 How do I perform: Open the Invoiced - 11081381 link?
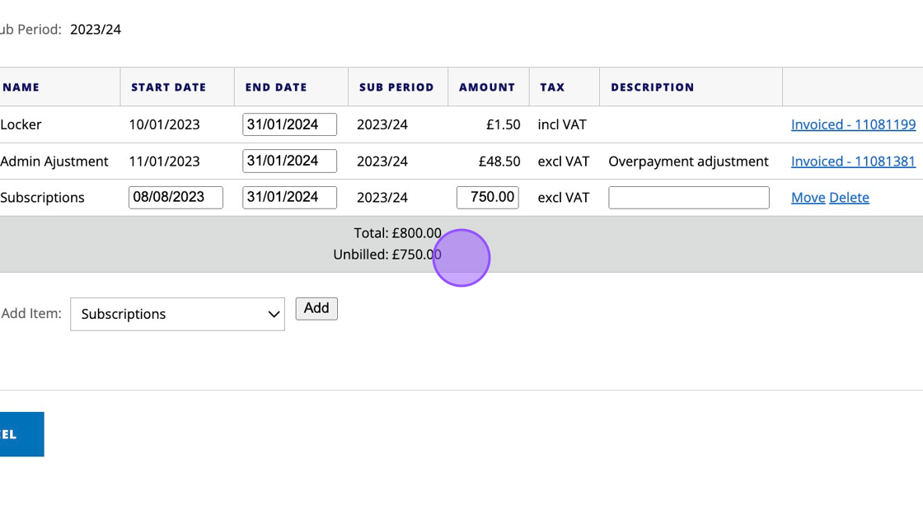point(853,162)
